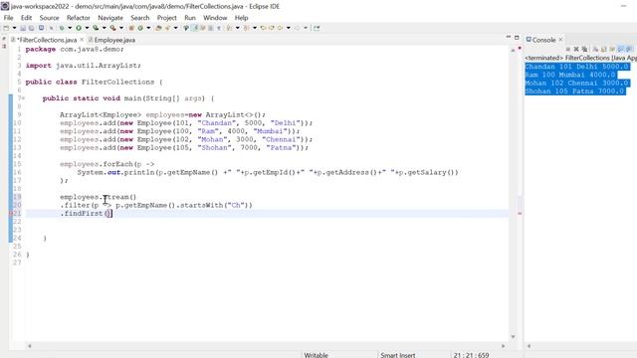637x358 pixels.
Task: Click the Coverage launch toolbar icon
Action: [x=96, y=28]
